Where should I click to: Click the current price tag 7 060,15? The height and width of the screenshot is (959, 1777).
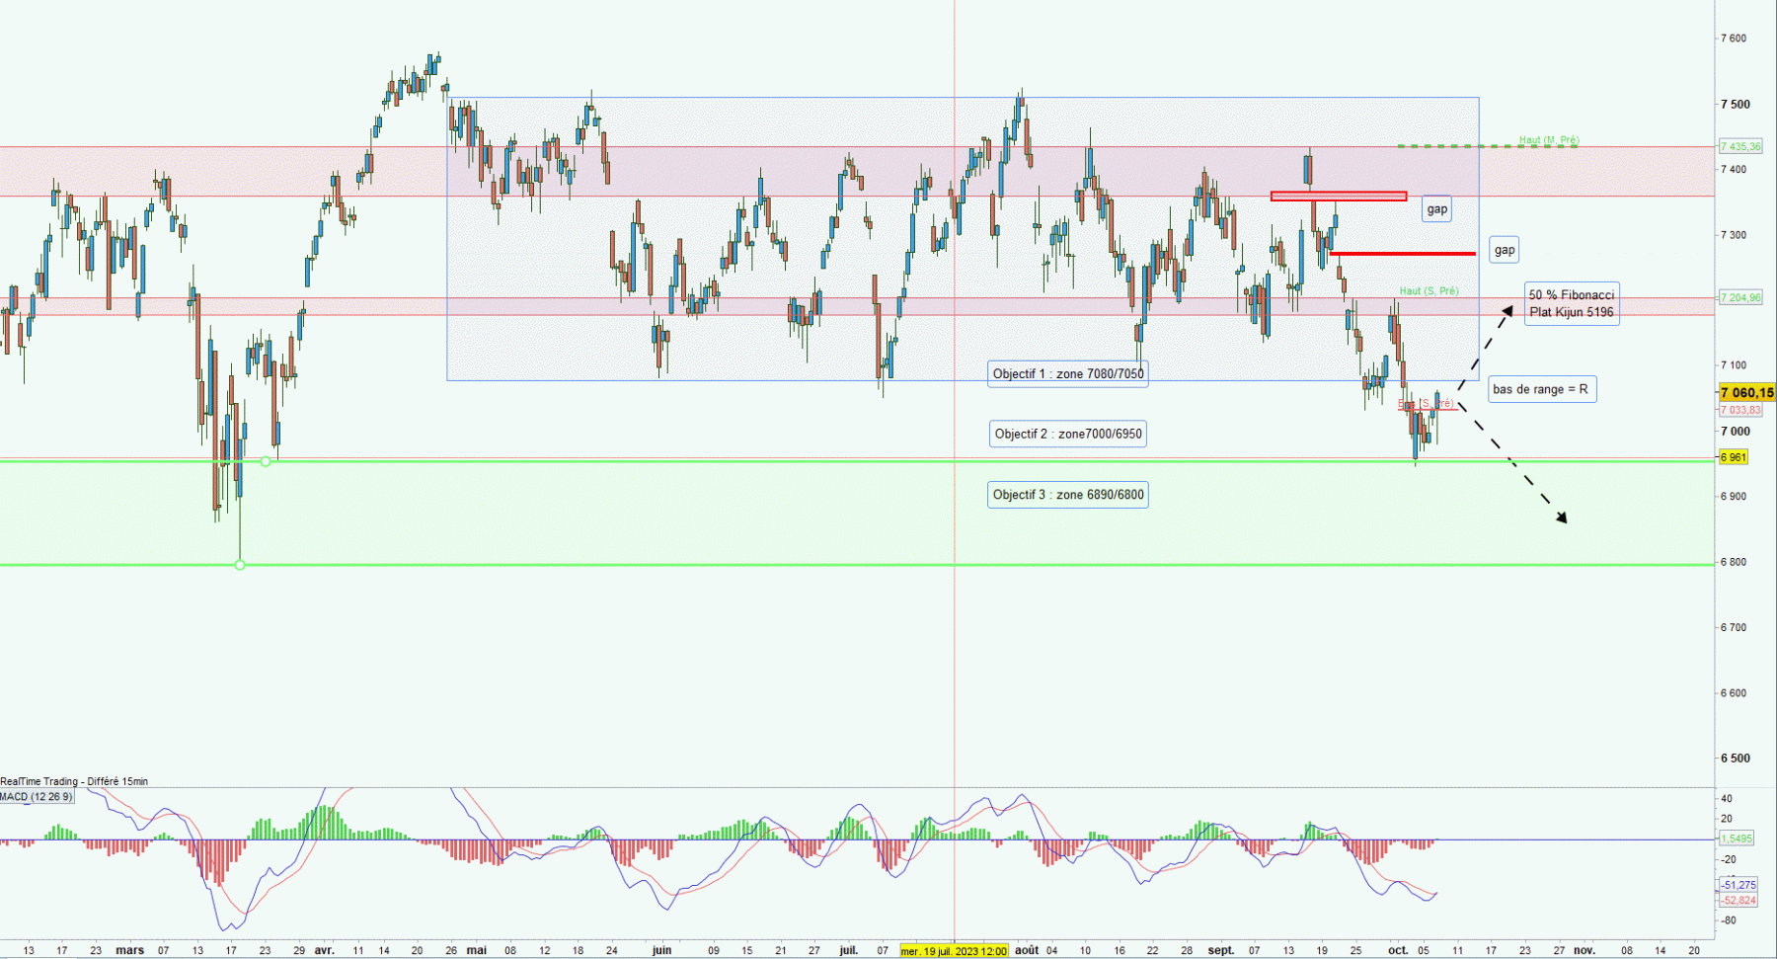point(1745,393)
